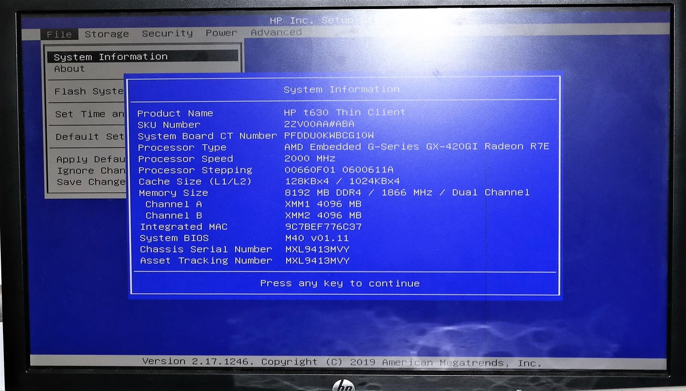Click 8192 MB DDR4 memory value

coord(407,192)
